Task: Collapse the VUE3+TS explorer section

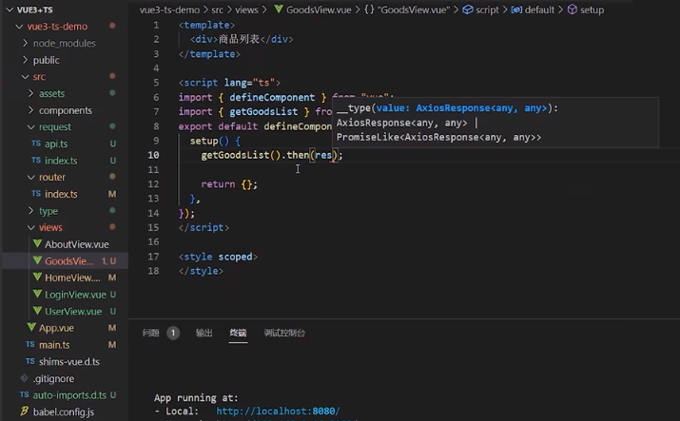Action: [x=10, y=10]
